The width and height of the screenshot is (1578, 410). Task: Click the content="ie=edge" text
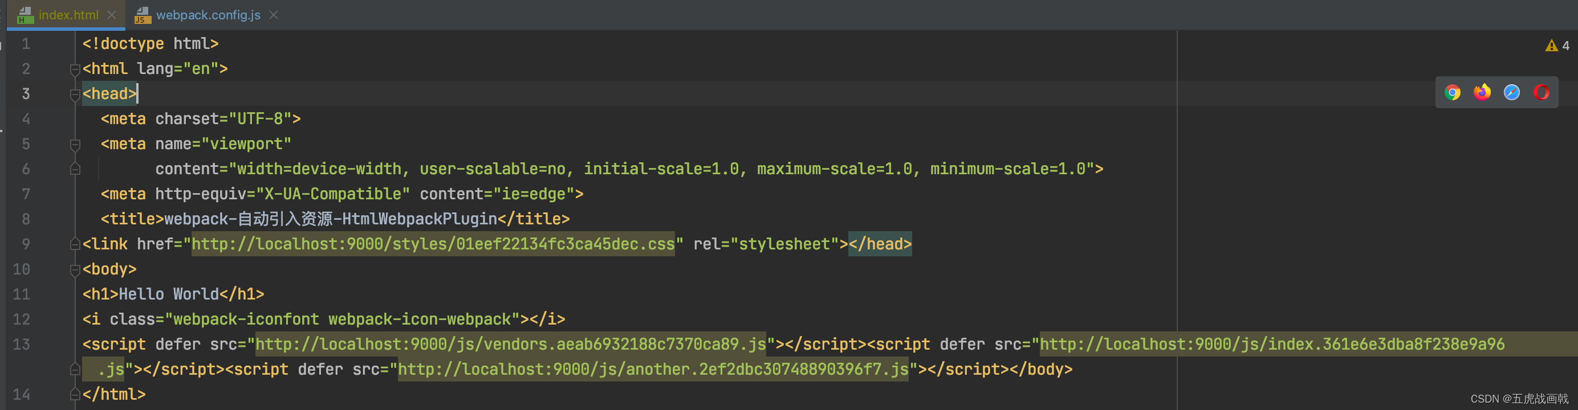point(497,194)
